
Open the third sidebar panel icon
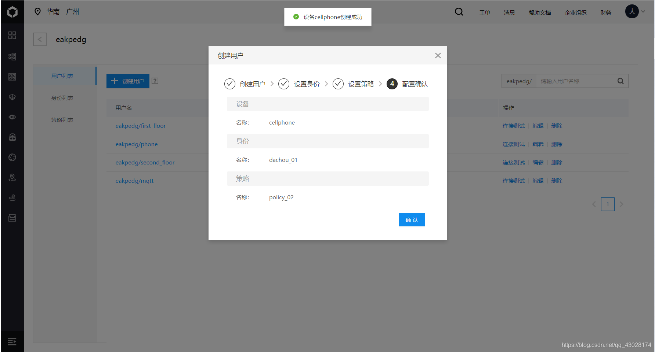coord(12,77)
